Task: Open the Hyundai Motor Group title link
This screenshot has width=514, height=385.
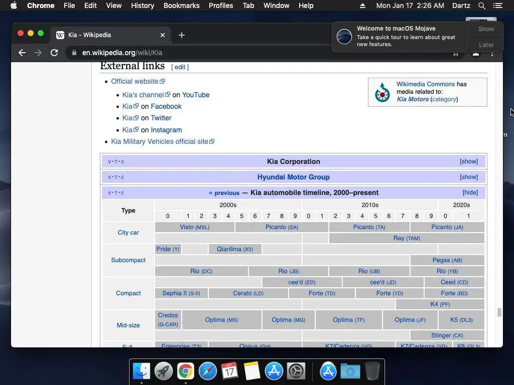Action: point(293,177)
